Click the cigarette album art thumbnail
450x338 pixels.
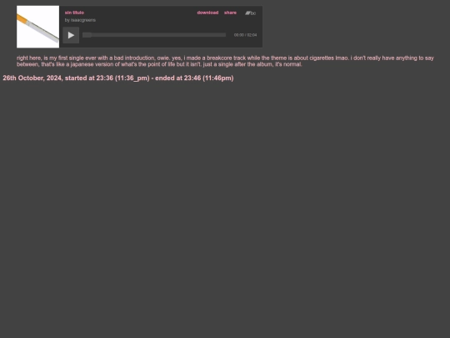(37, 27)
